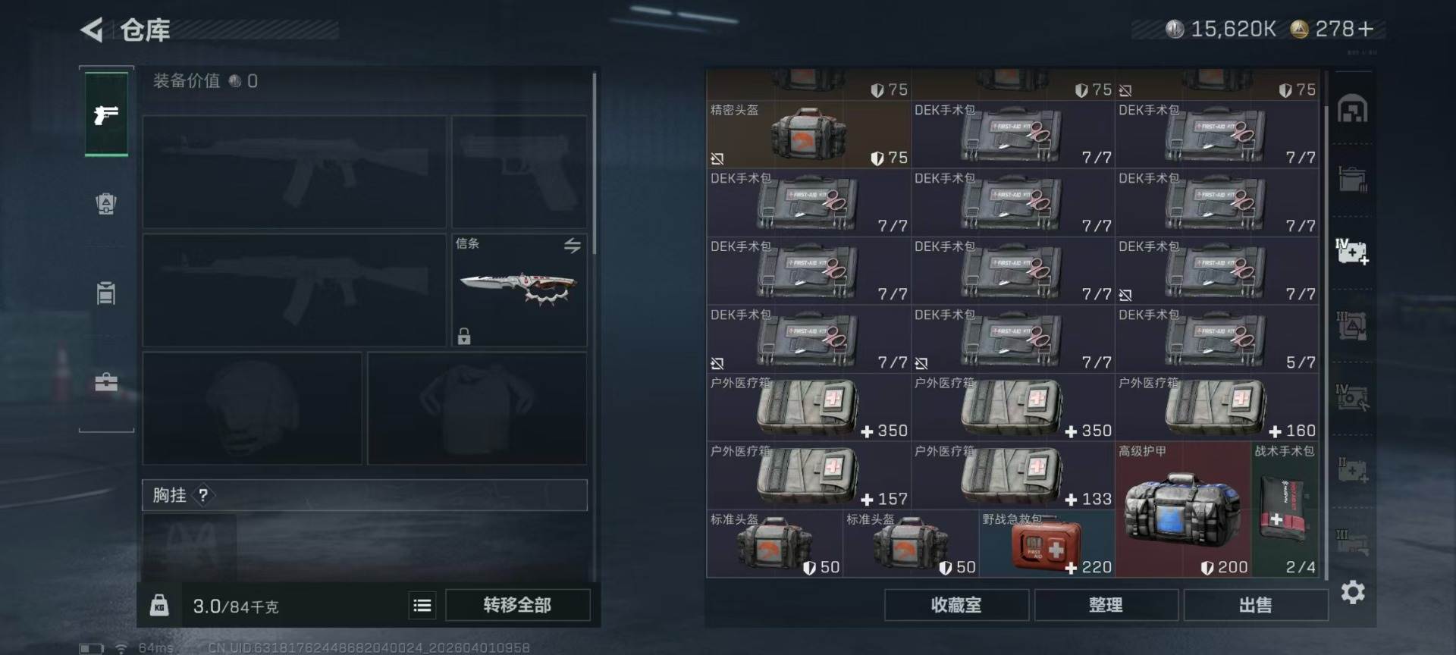Select the weapons loadout tab with the pistol icon
1456x655 pixels.
click(106, 114)
